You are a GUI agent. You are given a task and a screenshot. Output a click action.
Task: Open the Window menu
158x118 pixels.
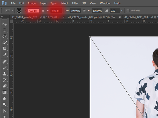click(x=105, y=3)
